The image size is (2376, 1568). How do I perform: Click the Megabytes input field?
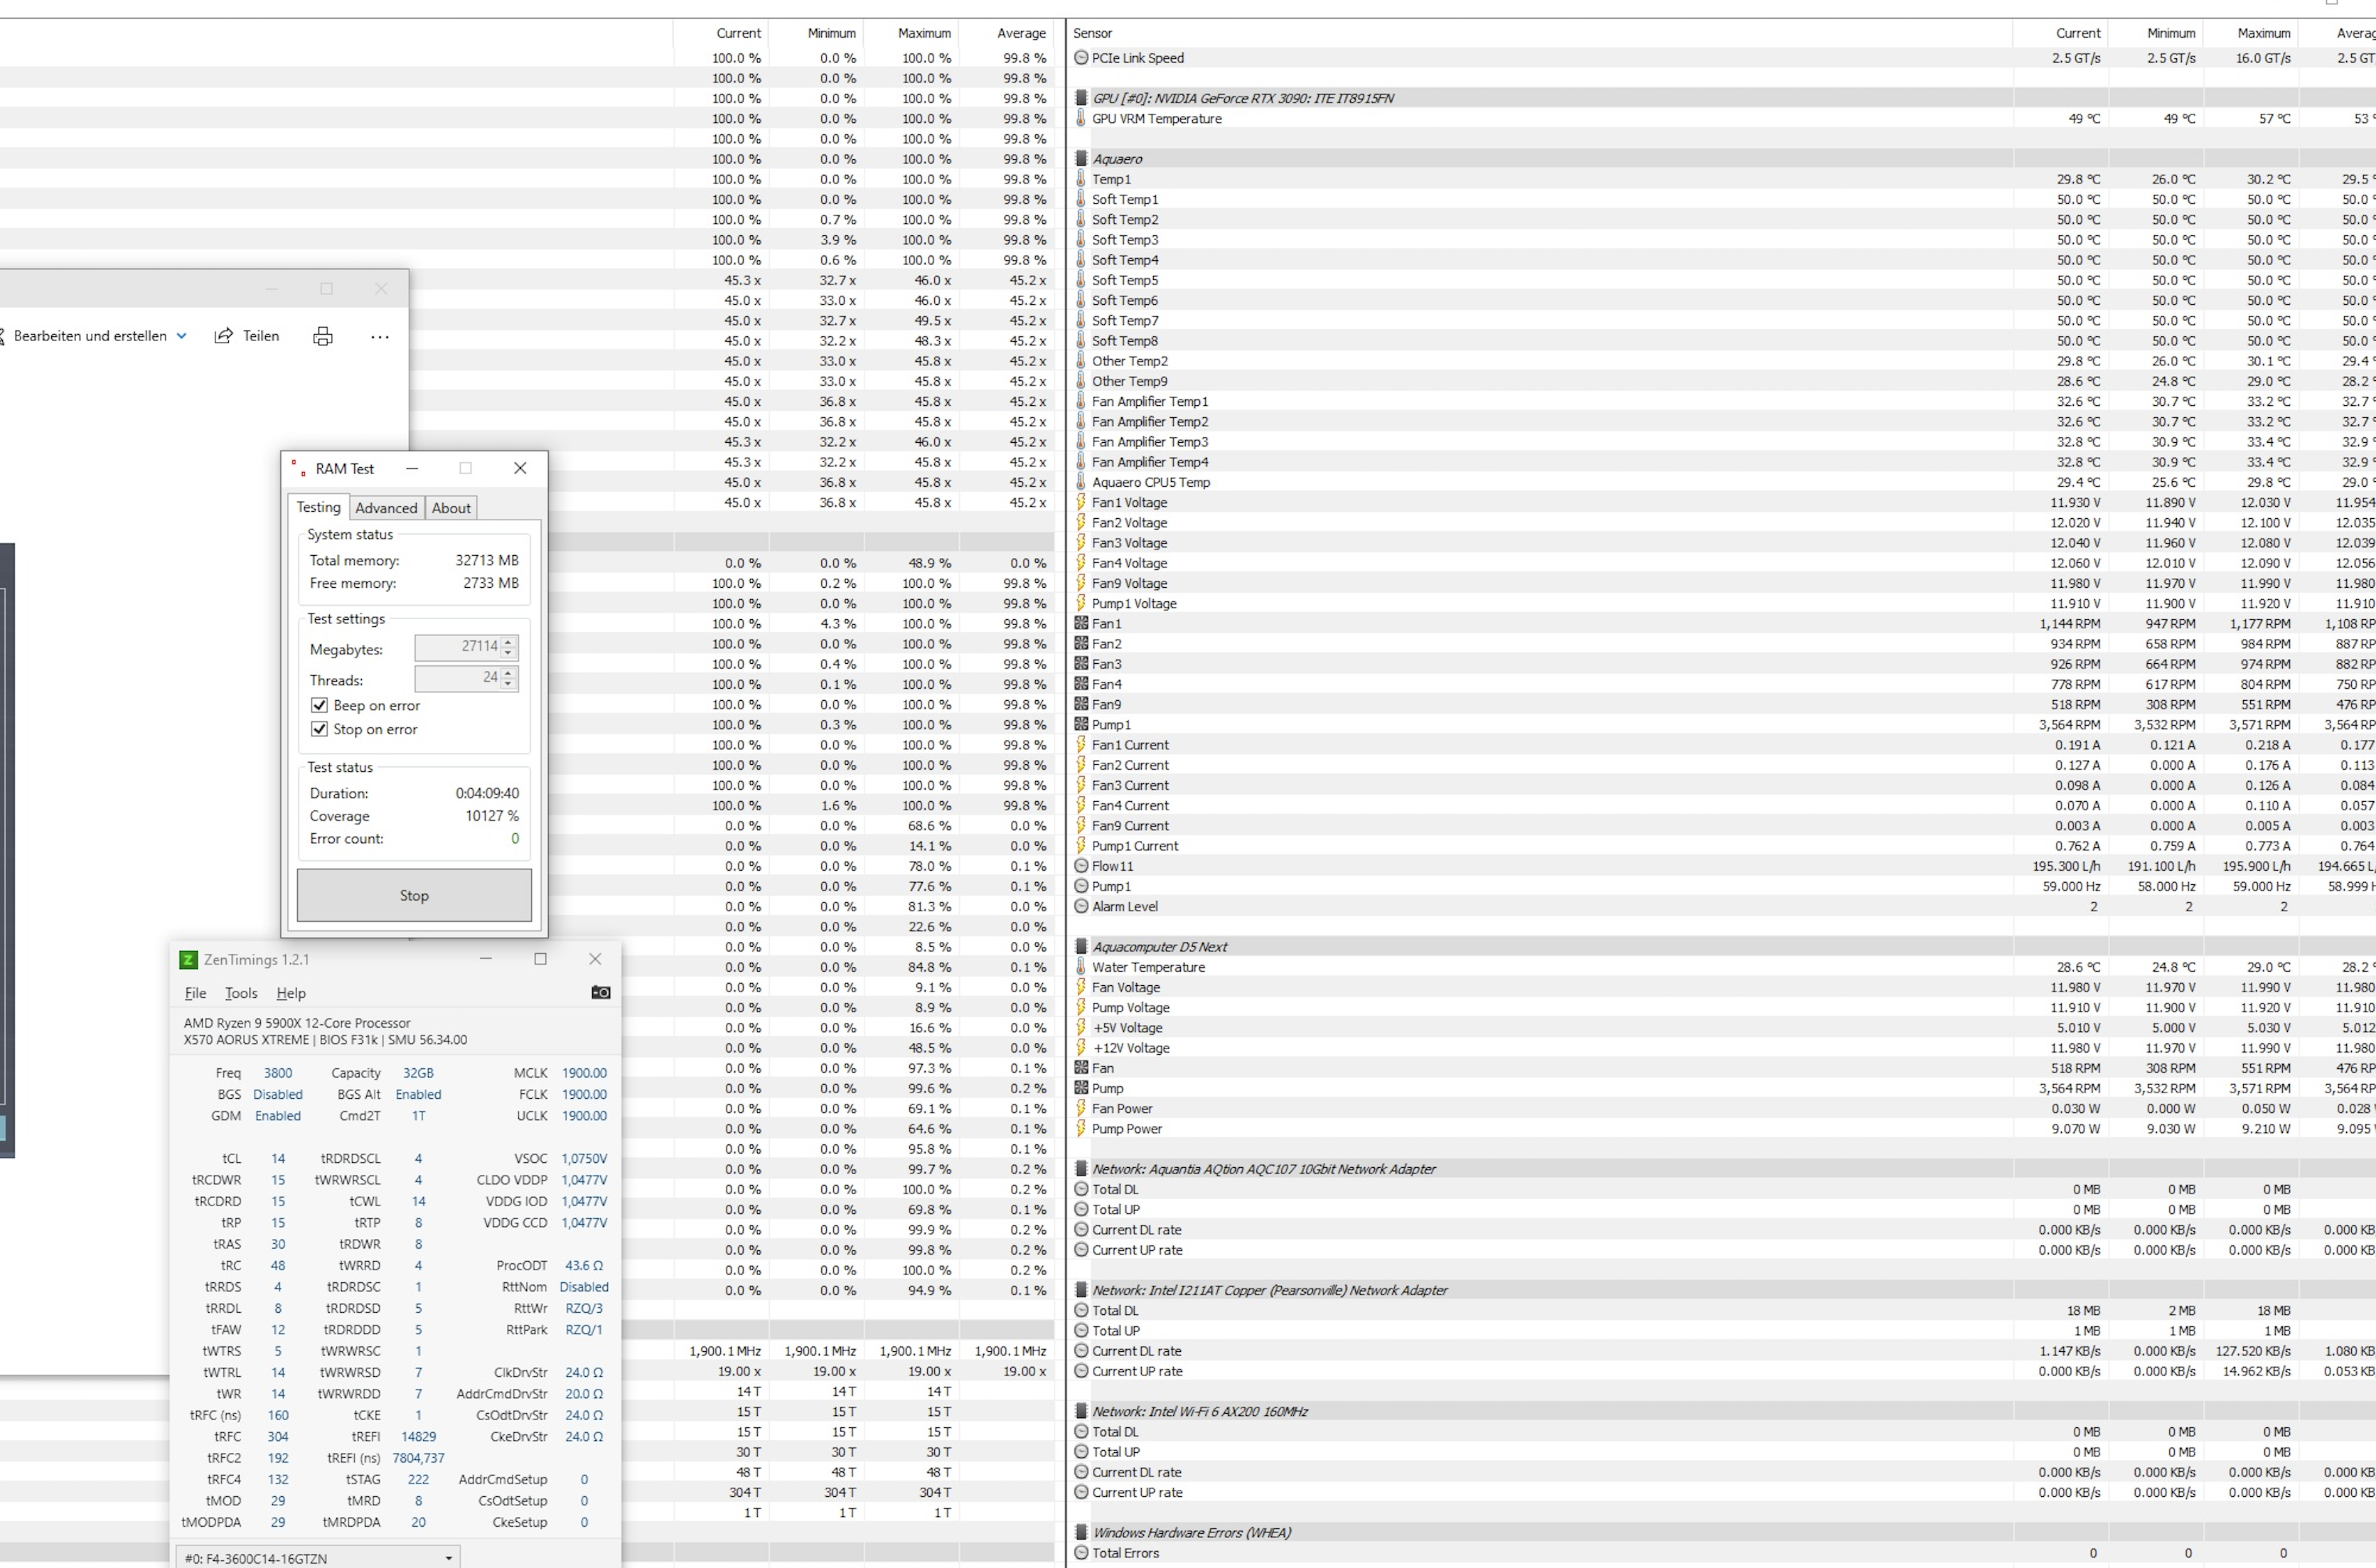click(x=458, y=647)
